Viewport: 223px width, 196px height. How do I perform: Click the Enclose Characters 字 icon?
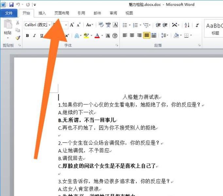point(115,35)
